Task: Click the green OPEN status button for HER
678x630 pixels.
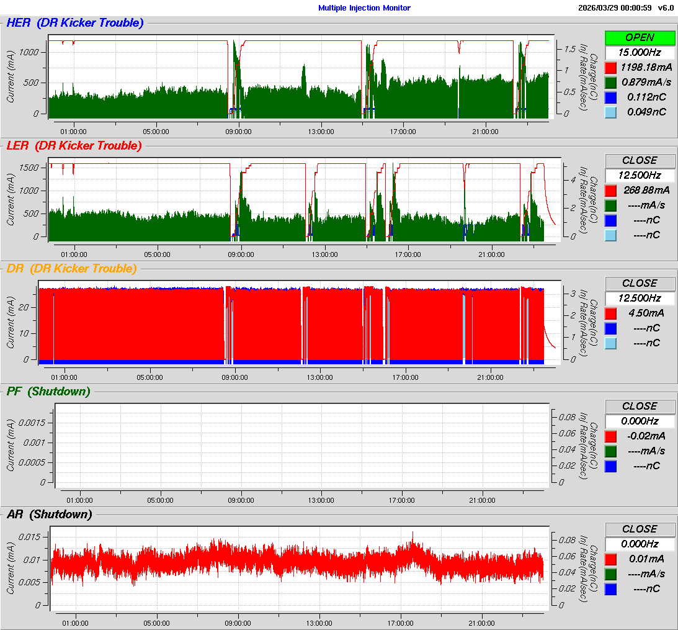Action: [640, 38]
